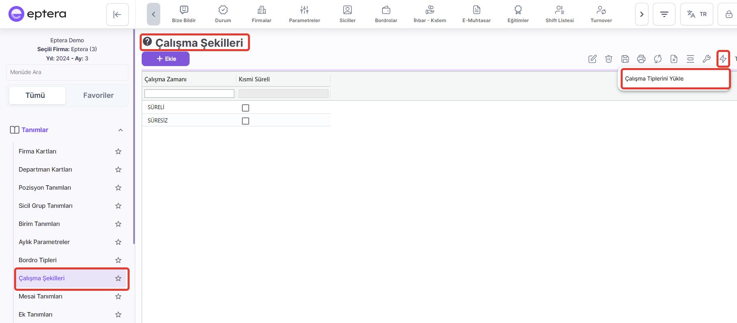
Task: Open Mesai Tanımları in sidebar
Action: tap(41, 296)
